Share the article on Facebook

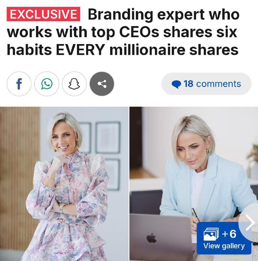(x=19, y=84)
